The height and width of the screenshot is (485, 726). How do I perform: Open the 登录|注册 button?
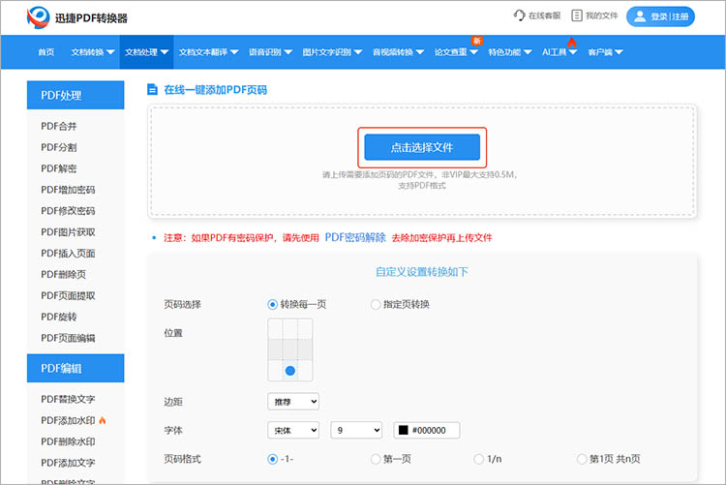660,16
